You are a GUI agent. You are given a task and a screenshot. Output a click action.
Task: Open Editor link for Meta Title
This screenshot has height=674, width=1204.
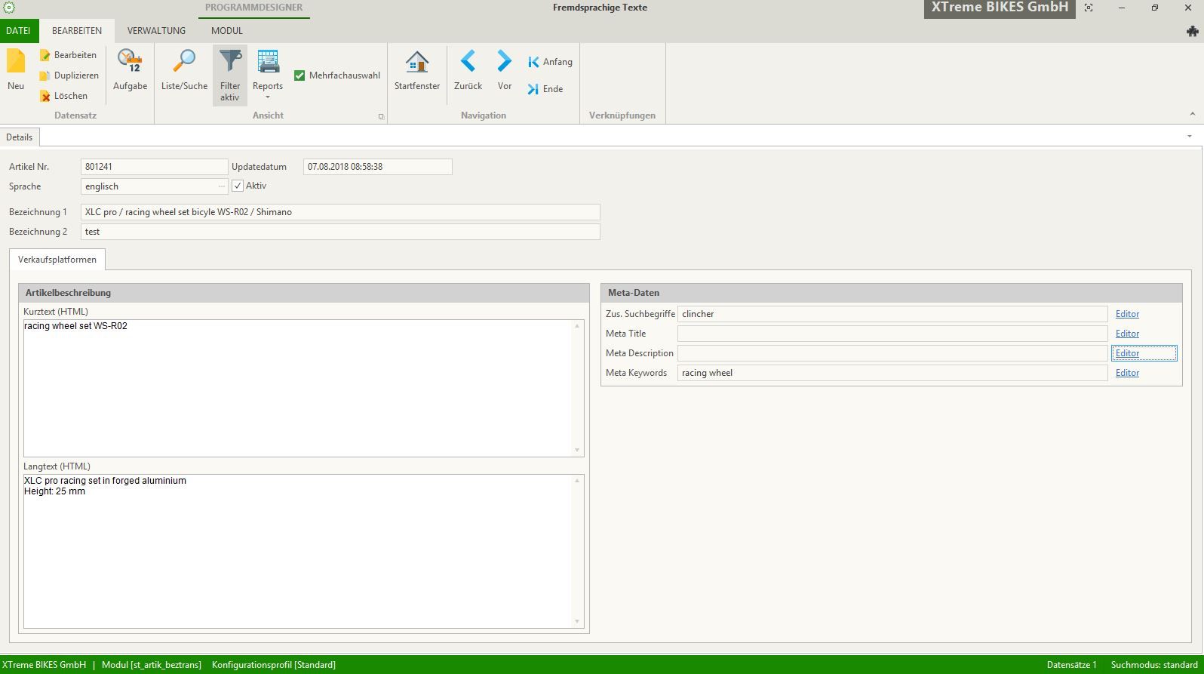coord(1127,334)
